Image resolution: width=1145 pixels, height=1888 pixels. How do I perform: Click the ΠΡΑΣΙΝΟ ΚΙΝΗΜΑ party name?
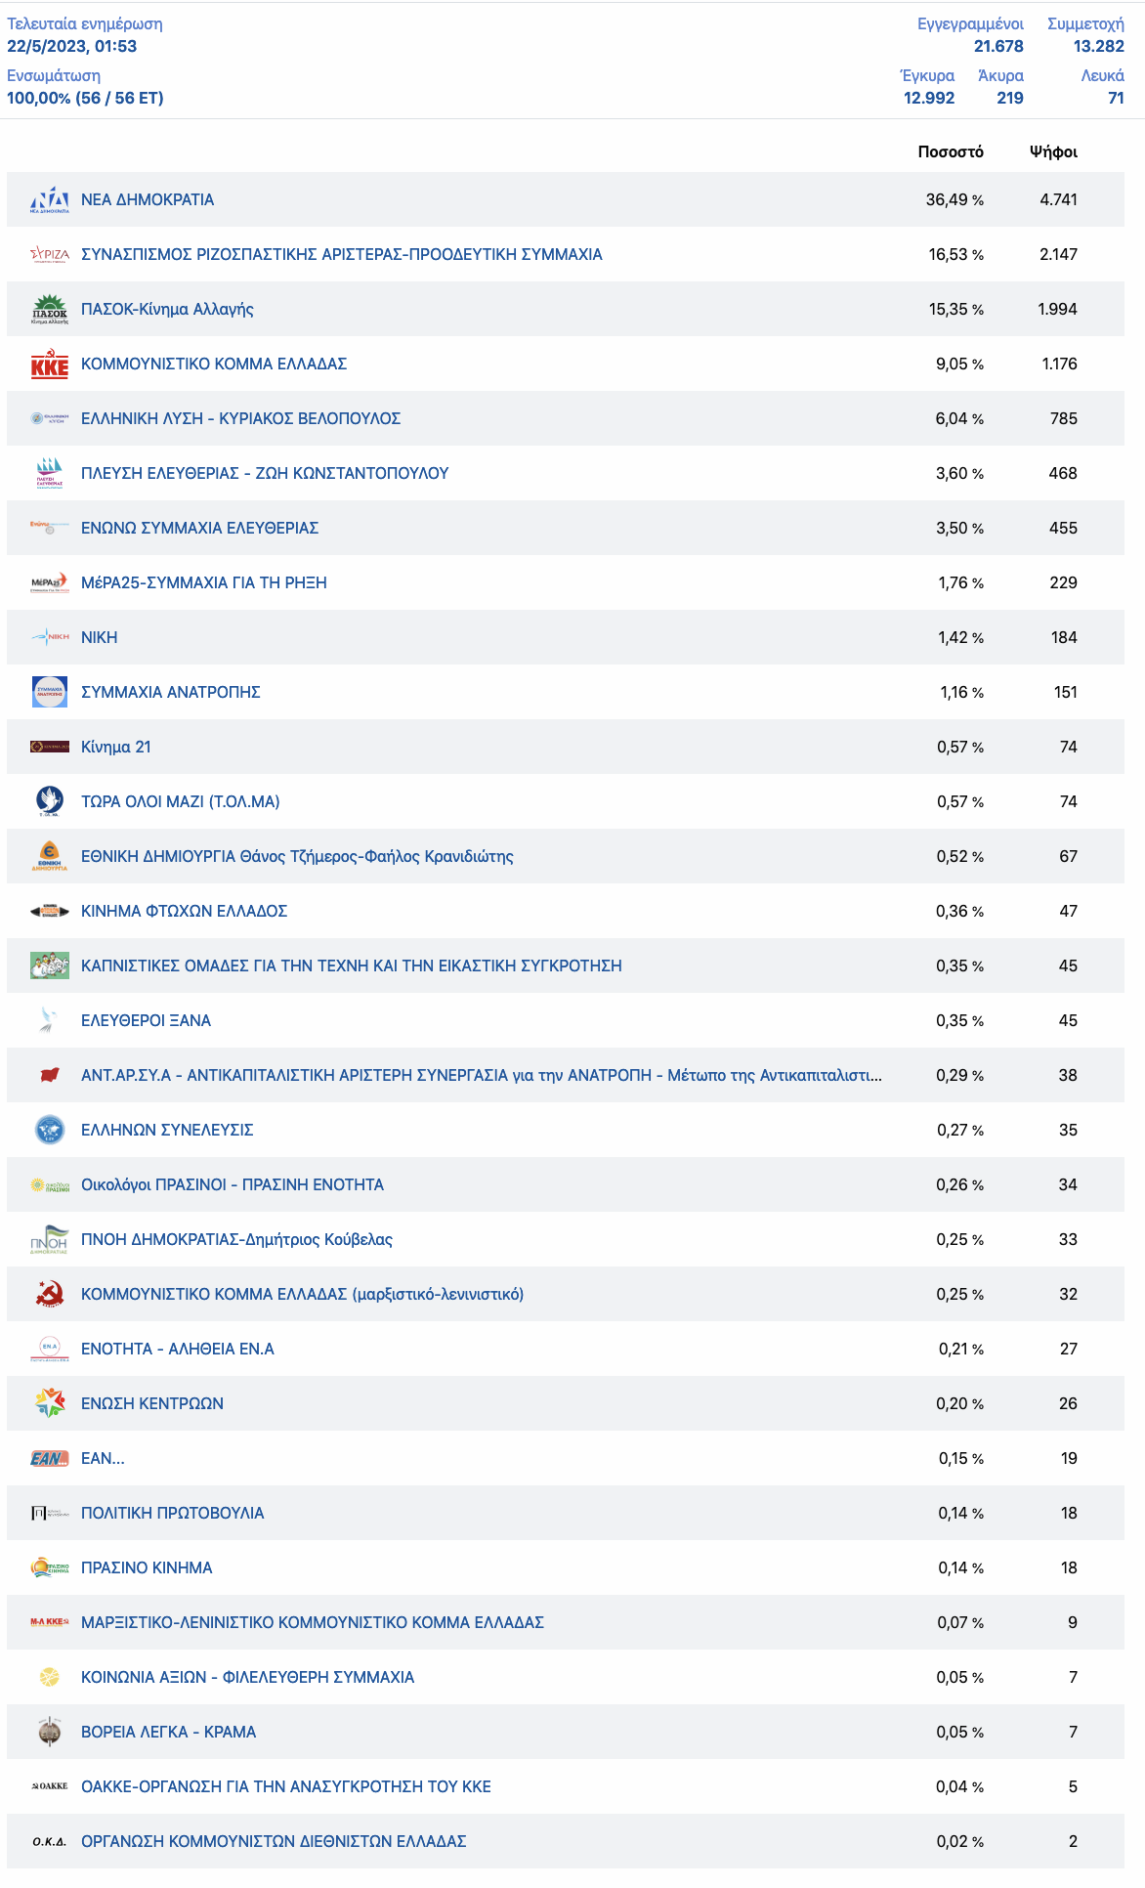(x=147, y=1567)
